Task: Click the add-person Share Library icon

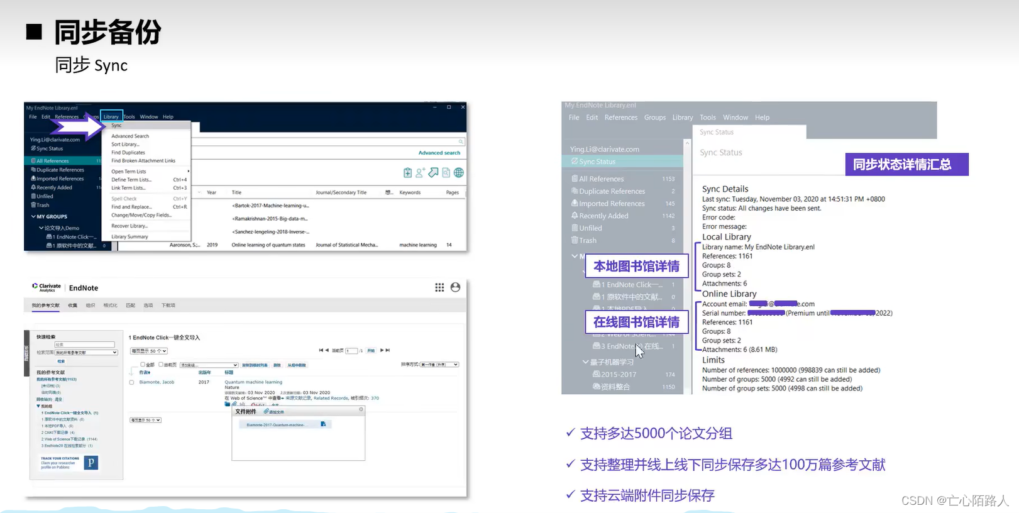Action: 420,173
